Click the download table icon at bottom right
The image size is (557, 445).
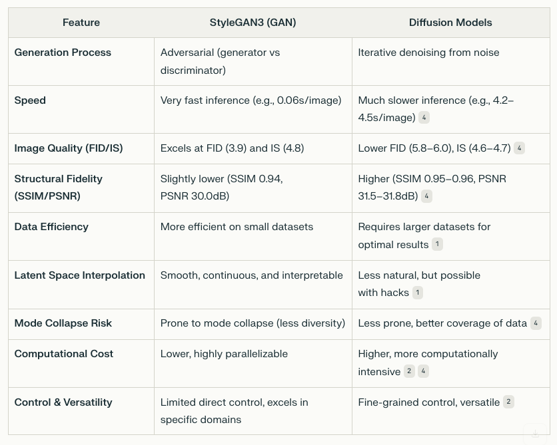(535, 434)
